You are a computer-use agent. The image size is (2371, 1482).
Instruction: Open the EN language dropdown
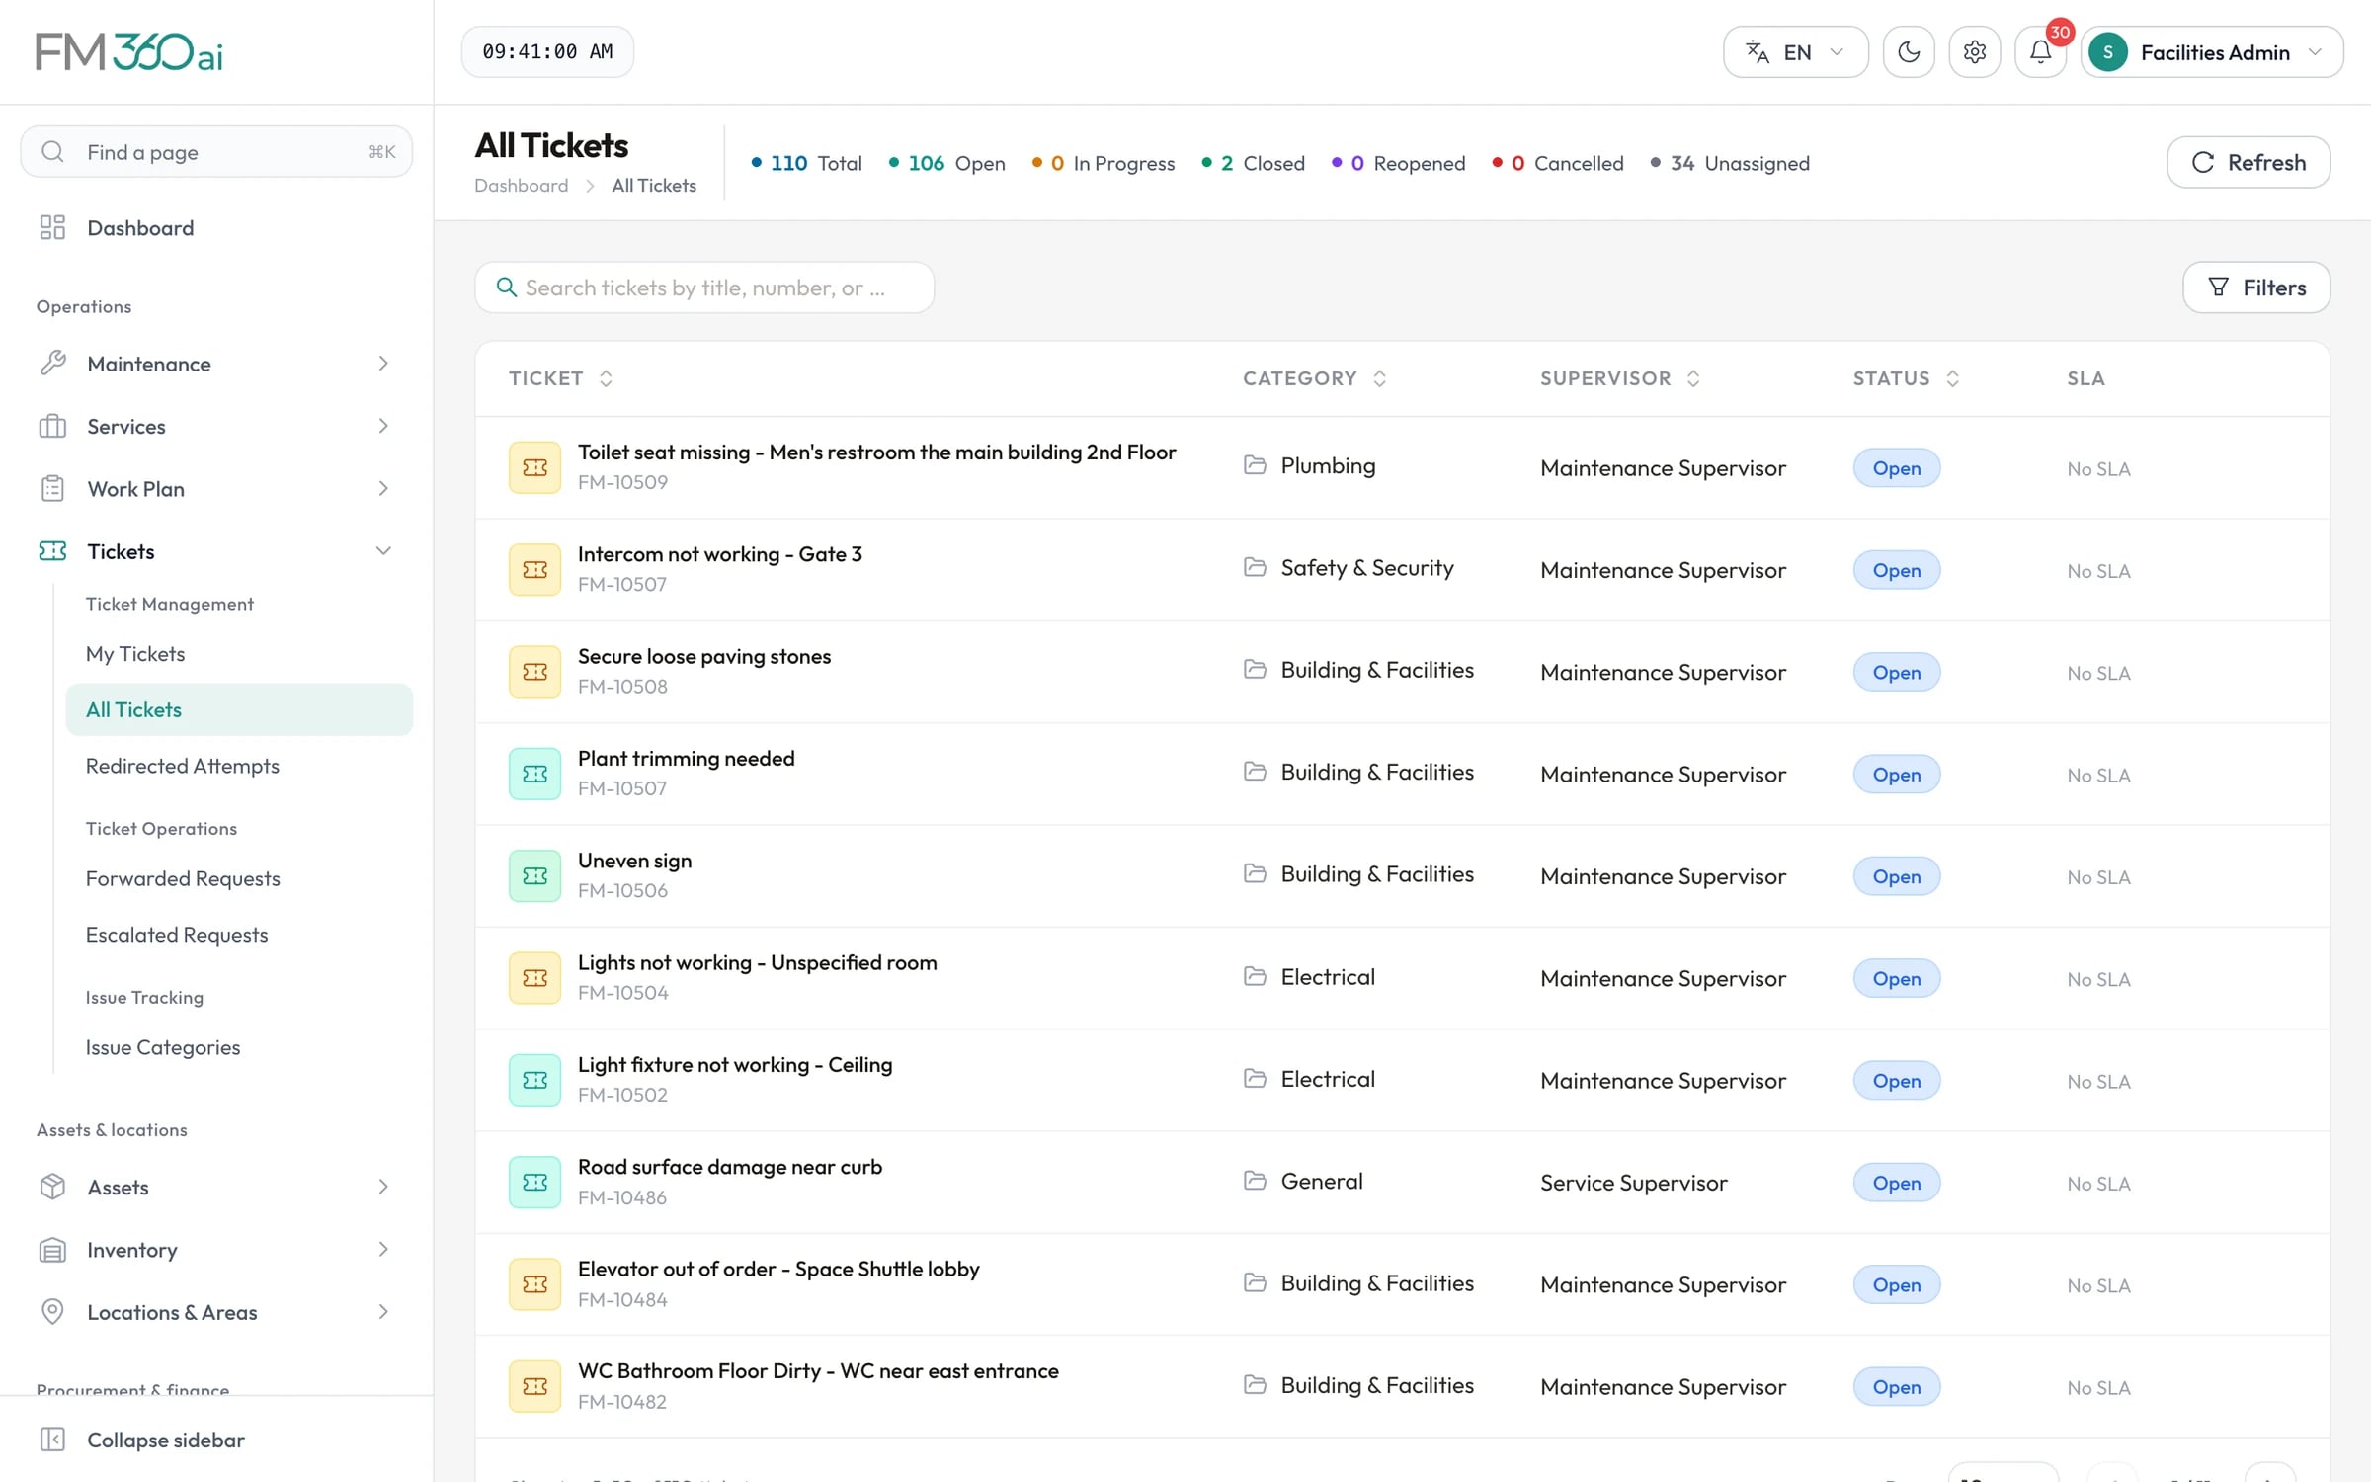pyautogui.click(x=1795, y=52)
